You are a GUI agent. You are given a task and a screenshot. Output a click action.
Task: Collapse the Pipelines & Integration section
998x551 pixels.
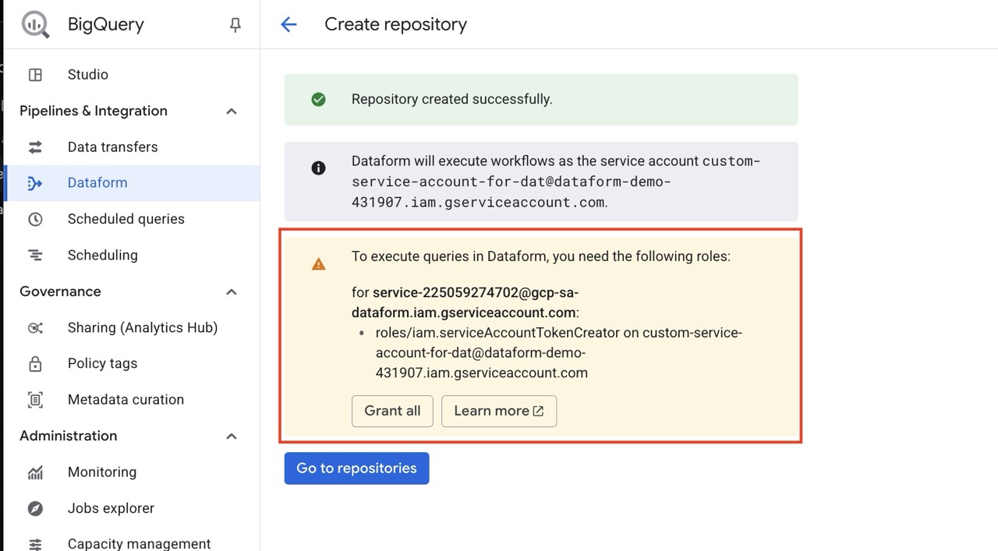(232, 111)
